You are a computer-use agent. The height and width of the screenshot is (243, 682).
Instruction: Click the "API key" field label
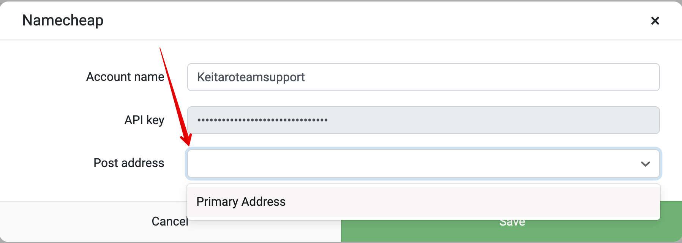(144, 120)
